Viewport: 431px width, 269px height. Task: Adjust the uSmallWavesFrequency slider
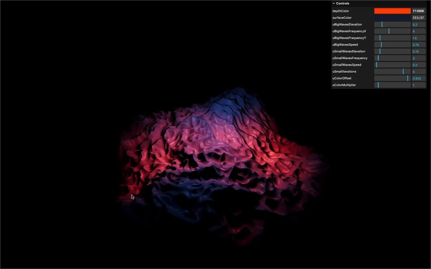pos(392,58)
